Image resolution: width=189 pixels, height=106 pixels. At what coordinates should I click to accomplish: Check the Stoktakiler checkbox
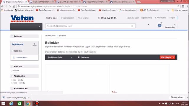click(79, 57)
